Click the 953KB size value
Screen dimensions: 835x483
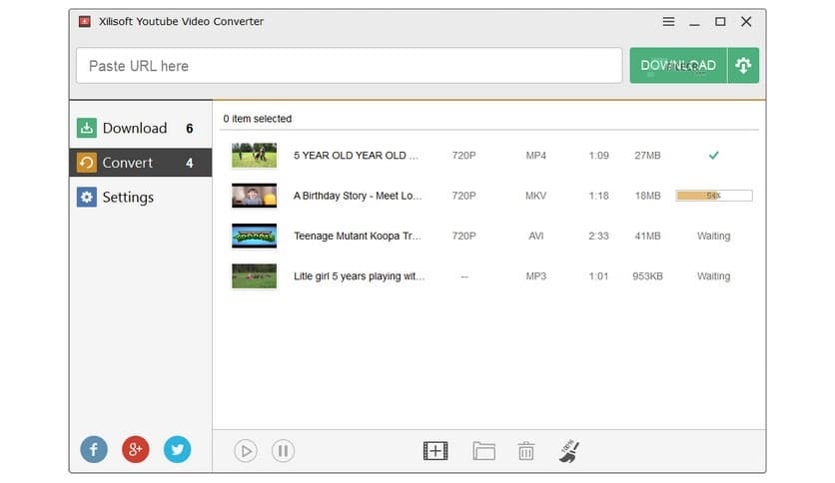click(647, 276)
